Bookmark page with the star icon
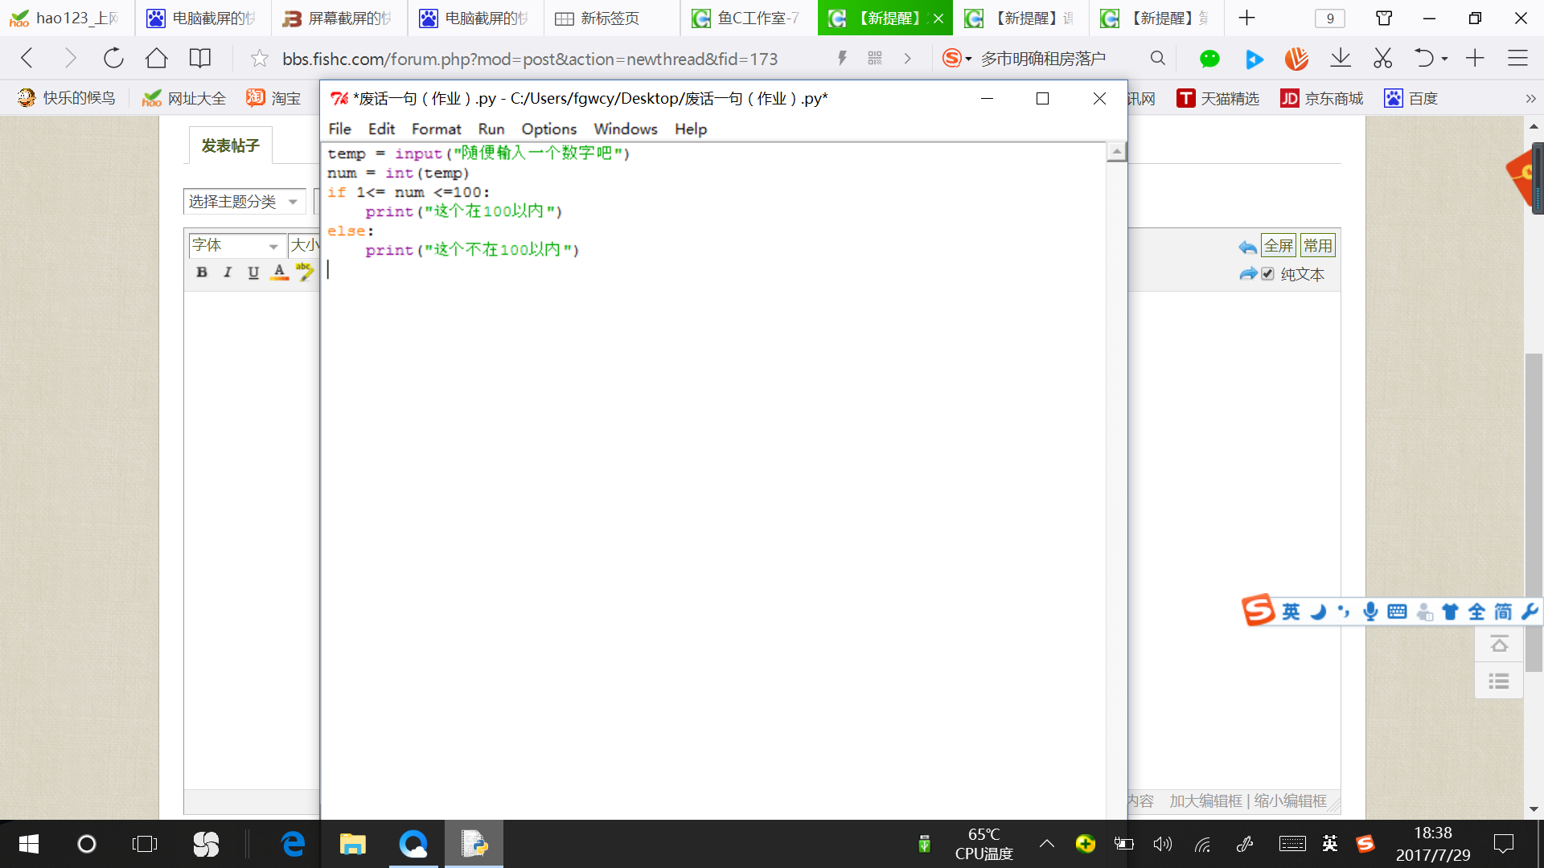1544x868 pixels. point(259,58)
